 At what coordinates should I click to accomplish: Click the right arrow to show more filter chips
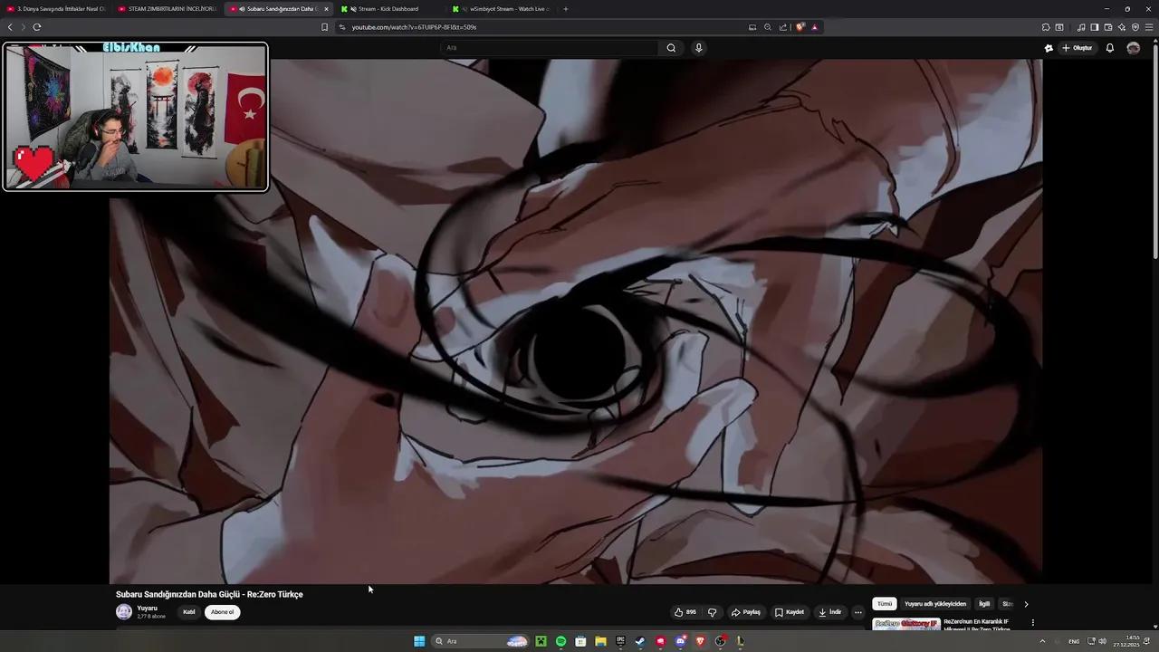coord(1026,603)
